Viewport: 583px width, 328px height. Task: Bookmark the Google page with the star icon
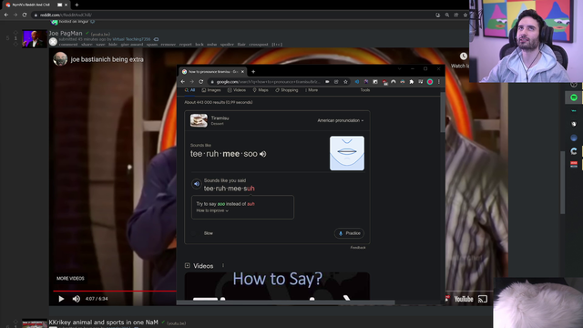coord(345,82)
